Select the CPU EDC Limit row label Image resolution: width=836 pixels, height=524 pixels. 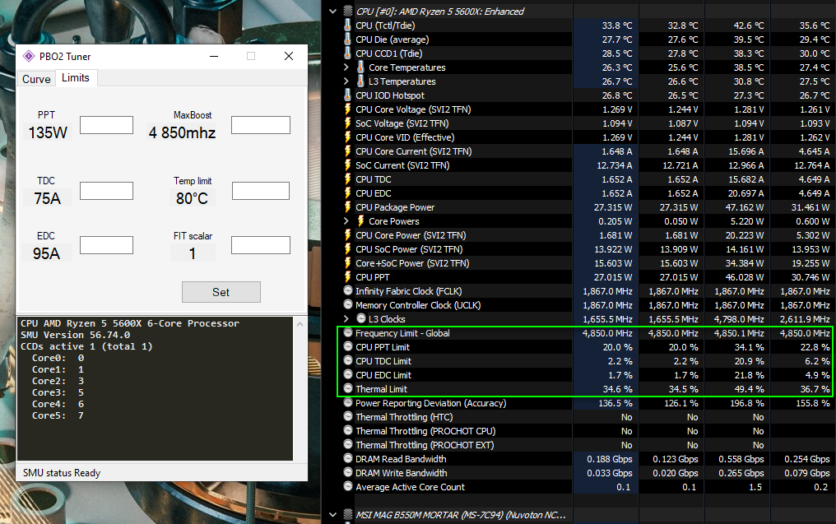point(383,375)
